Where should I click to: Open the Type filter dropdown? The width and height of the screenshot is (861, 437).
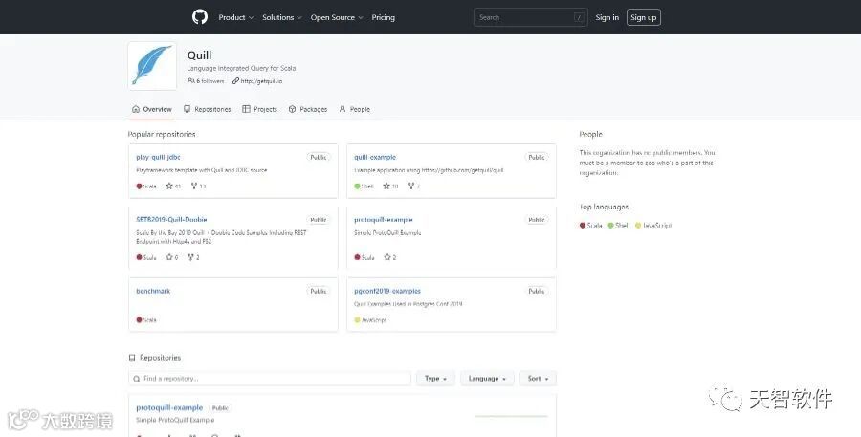435,379
